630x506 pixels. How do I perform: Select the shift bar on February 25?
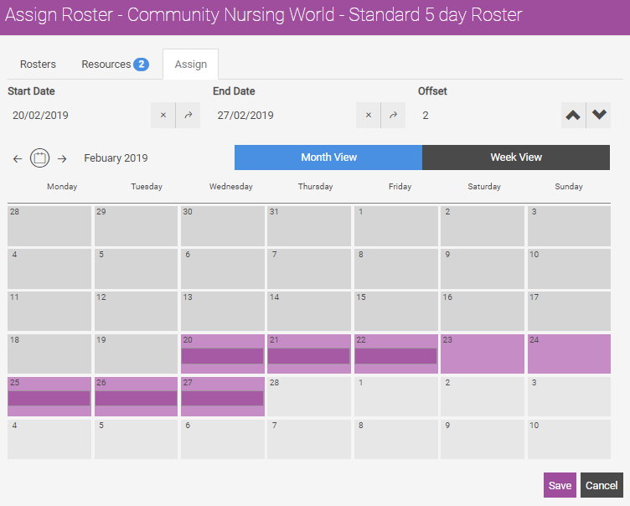[49, 398]
